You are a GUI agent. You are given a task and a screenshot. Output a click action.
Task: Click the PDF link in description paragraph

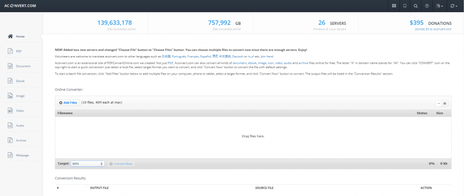[170, 63]
